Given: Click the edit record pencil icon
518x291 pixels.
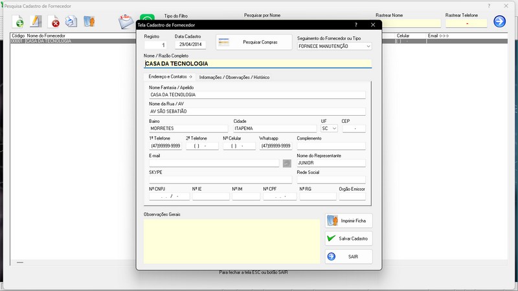Looking at the screenshot, I should coord(36,21).
